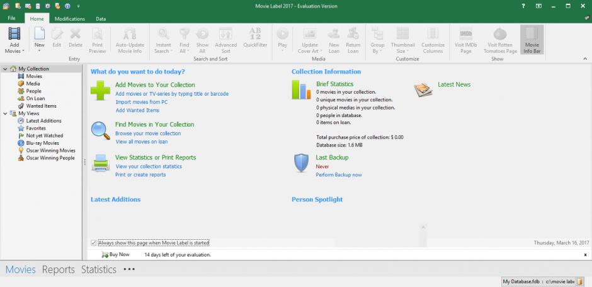Click the Return Loan icon
This screenshot has height=287, width=592.
(x=353, y=33)
